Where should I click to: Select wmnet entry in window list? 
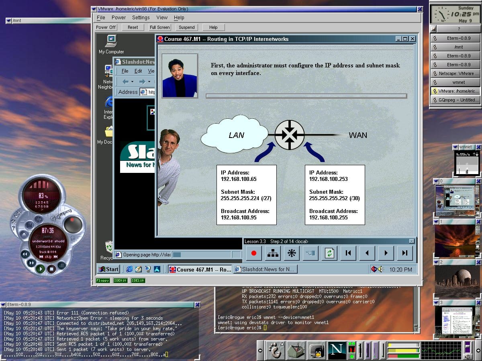(455, 82)
